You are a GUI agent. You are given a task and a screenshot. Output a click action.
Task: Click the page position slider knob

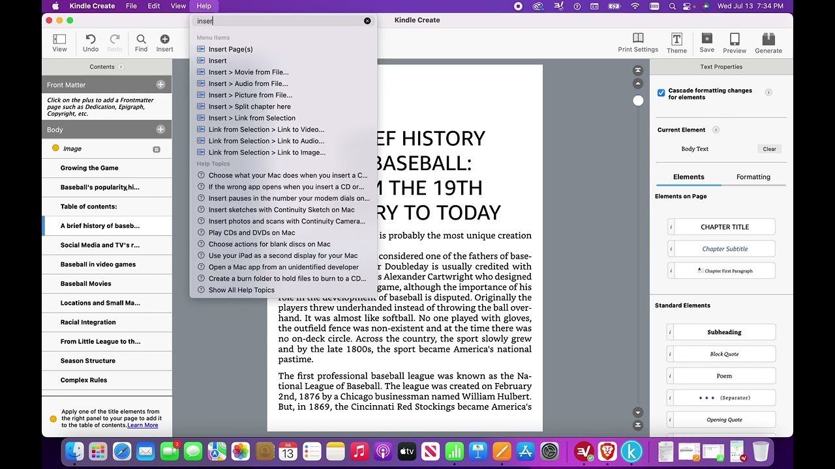pyautogui.click(x=638, y=100)
